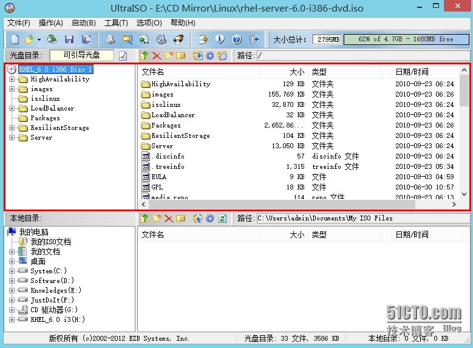Screen dimensions: 473x348
Task: Expand the 桌面 tree node
Action: pyautogui.click(x=12, y=261)
